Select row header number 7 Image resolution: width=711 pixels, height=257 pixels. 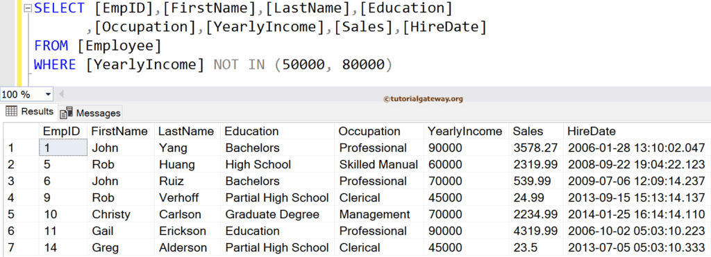pyautogui.click(x=22, y=247)
